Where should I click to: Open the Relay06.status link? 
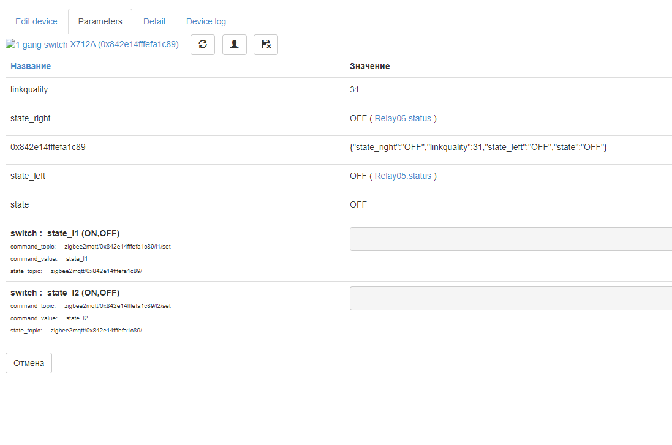[402, 118]
